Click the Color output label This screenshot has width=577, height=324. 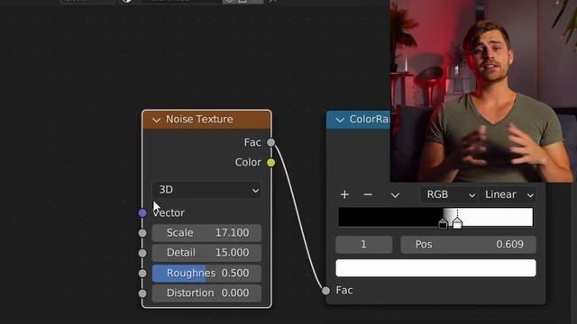pyautogui.click(x=248, y=162)
